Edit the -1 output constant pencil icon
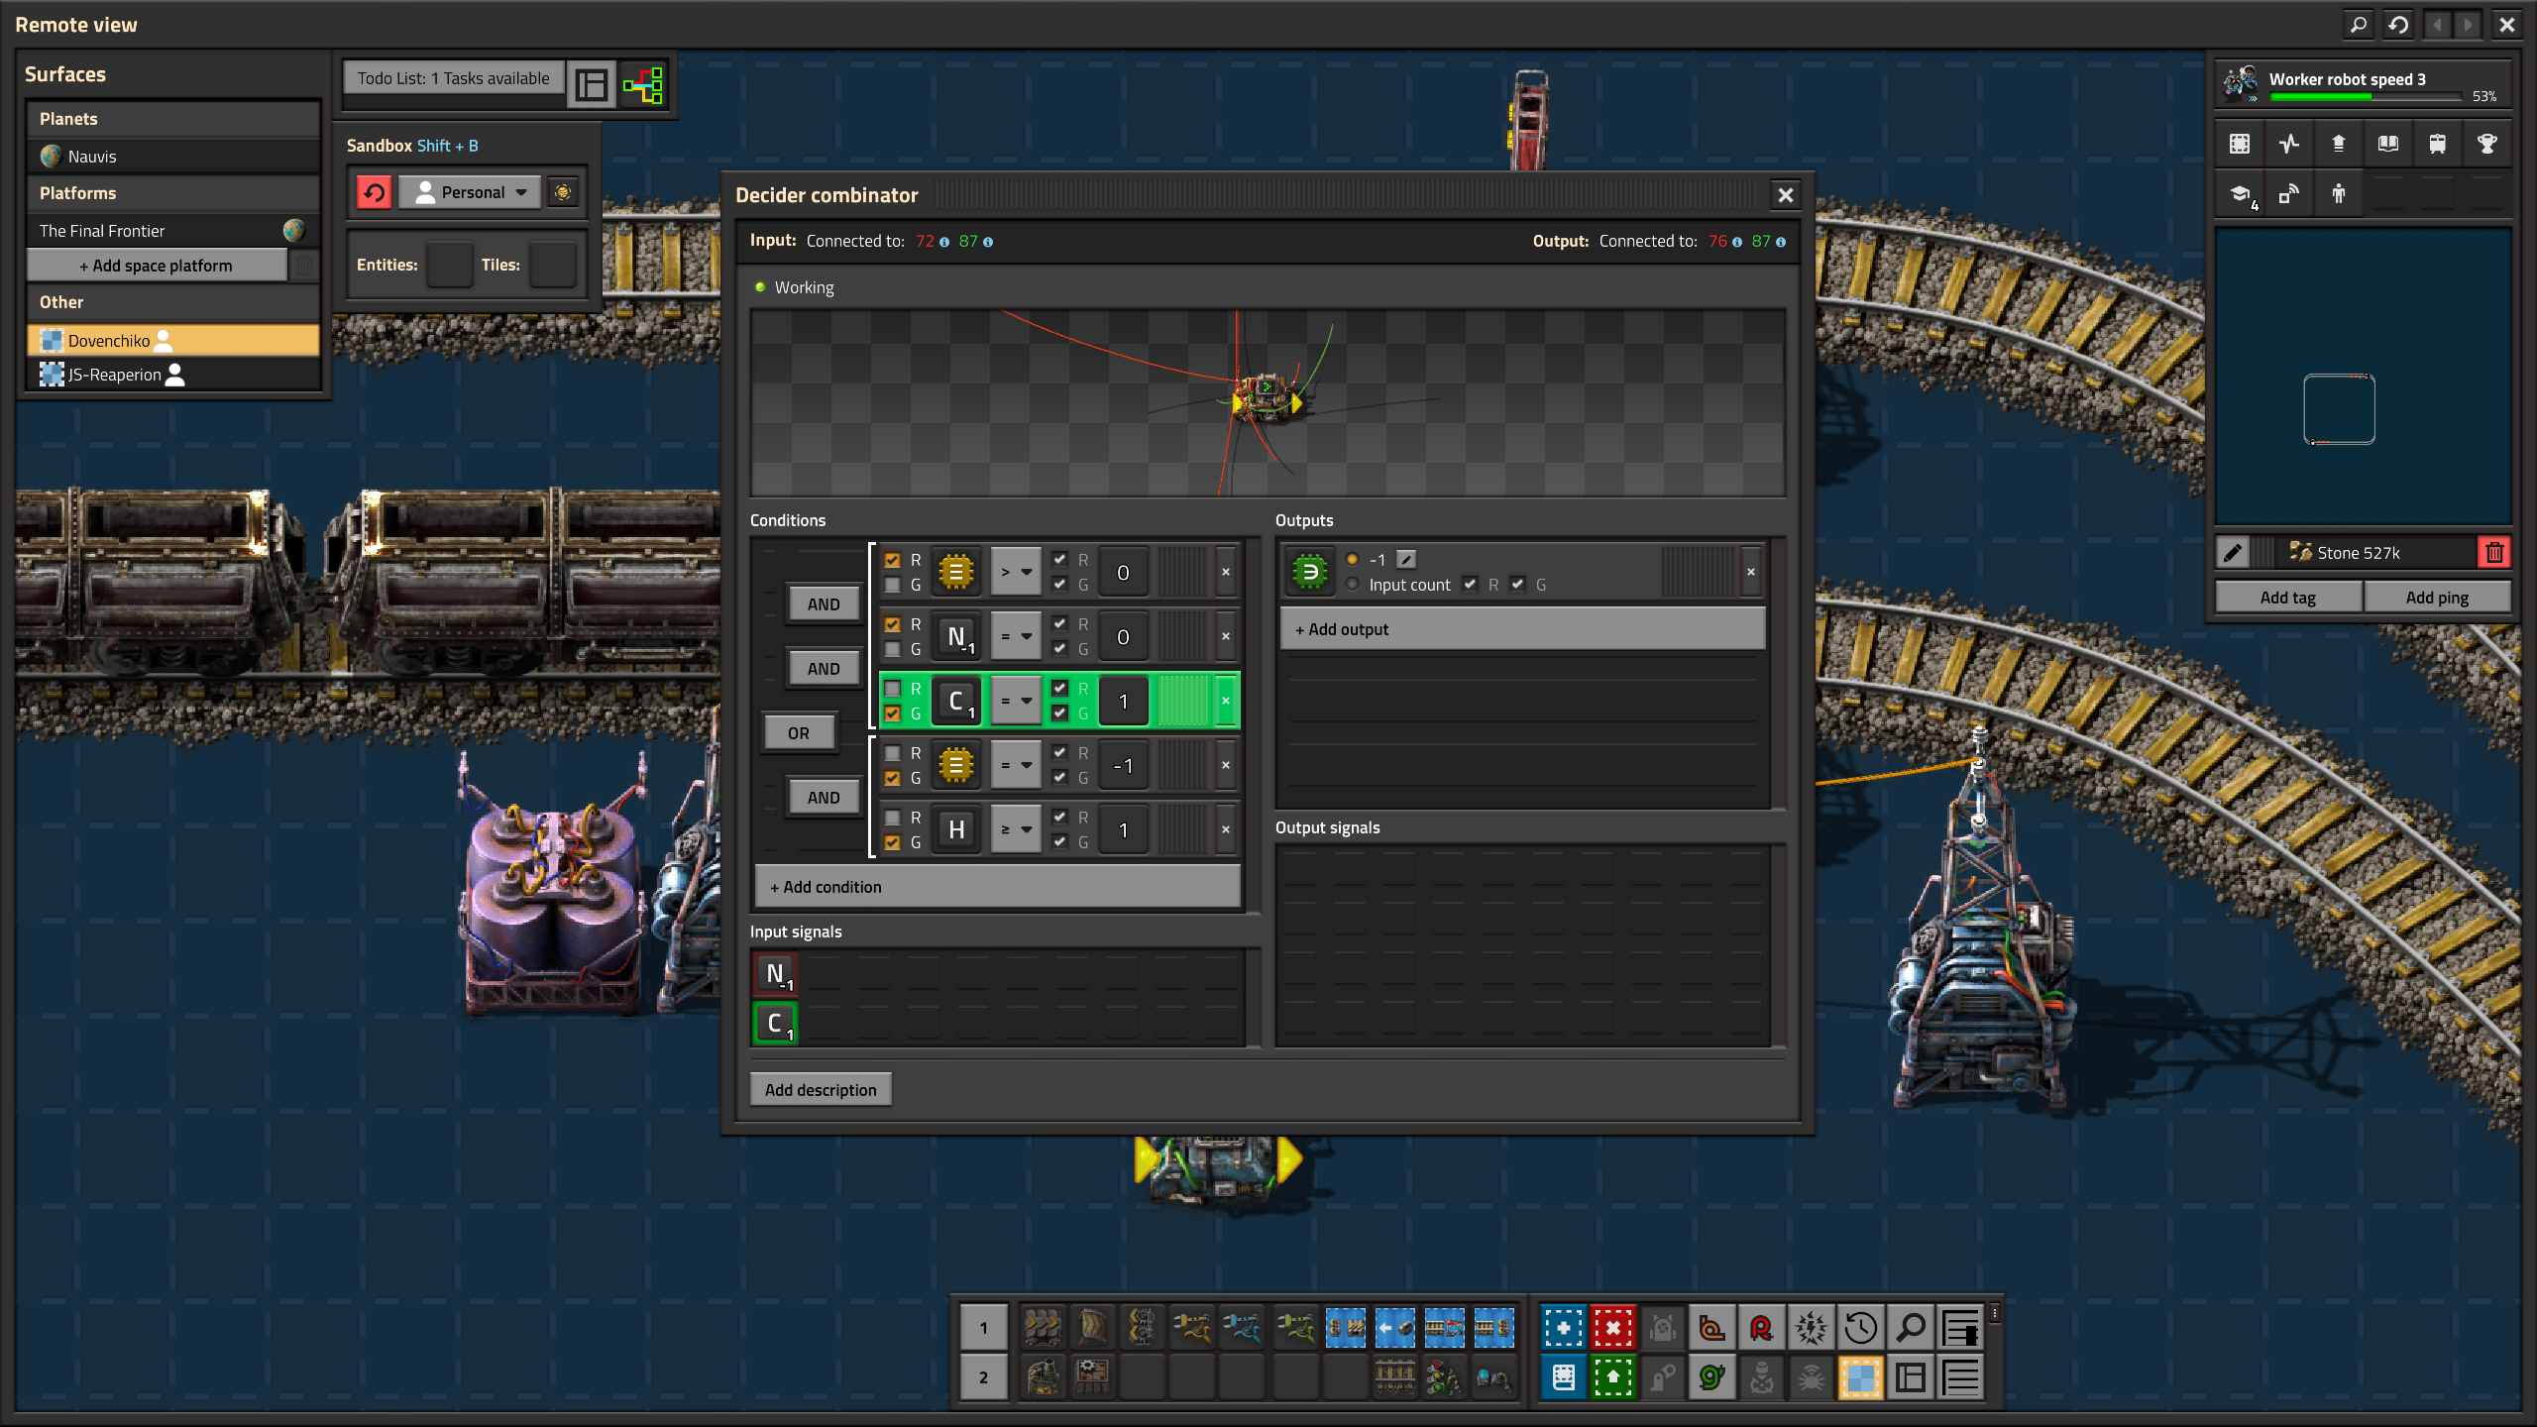Image resolution: width=2537 pixels, height=1427 pixels. click(x=1406, y=560)
